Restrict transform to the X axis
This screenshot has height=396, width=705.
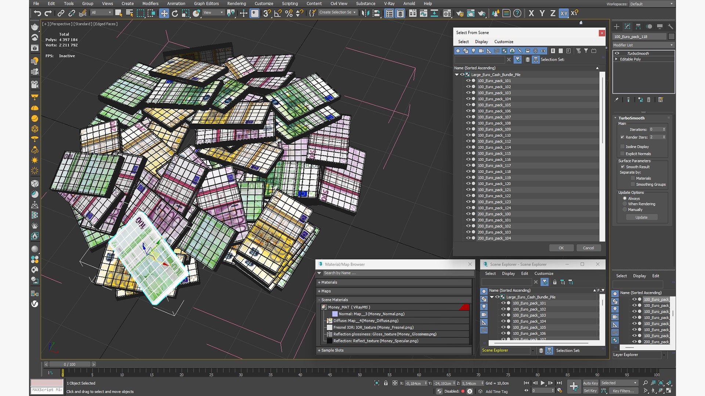coord(531,13)
